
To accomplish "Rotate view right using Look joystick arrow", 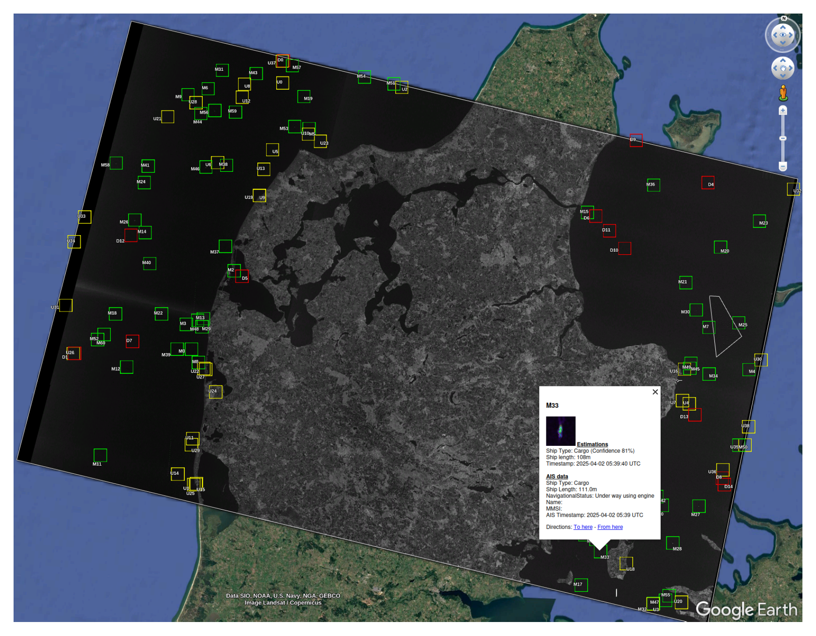I will (791, 35).
